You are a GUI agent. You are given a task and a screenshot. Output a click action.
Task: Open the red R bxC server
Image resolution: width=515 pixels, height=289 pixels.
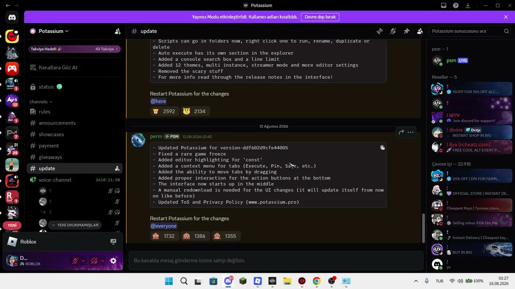point(12,197)
